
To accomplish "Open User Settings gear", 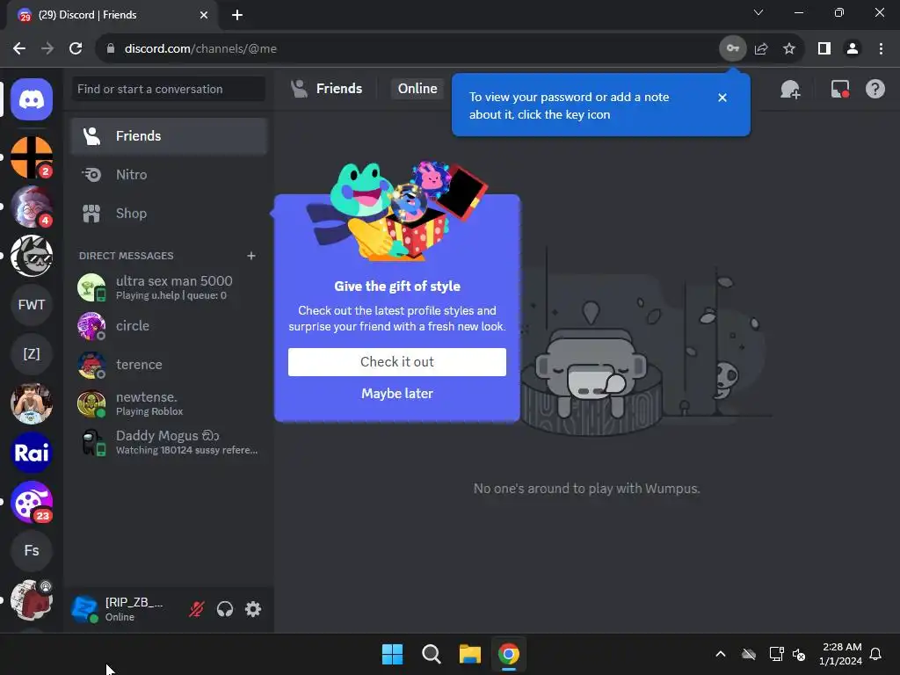I will (253, 609).
